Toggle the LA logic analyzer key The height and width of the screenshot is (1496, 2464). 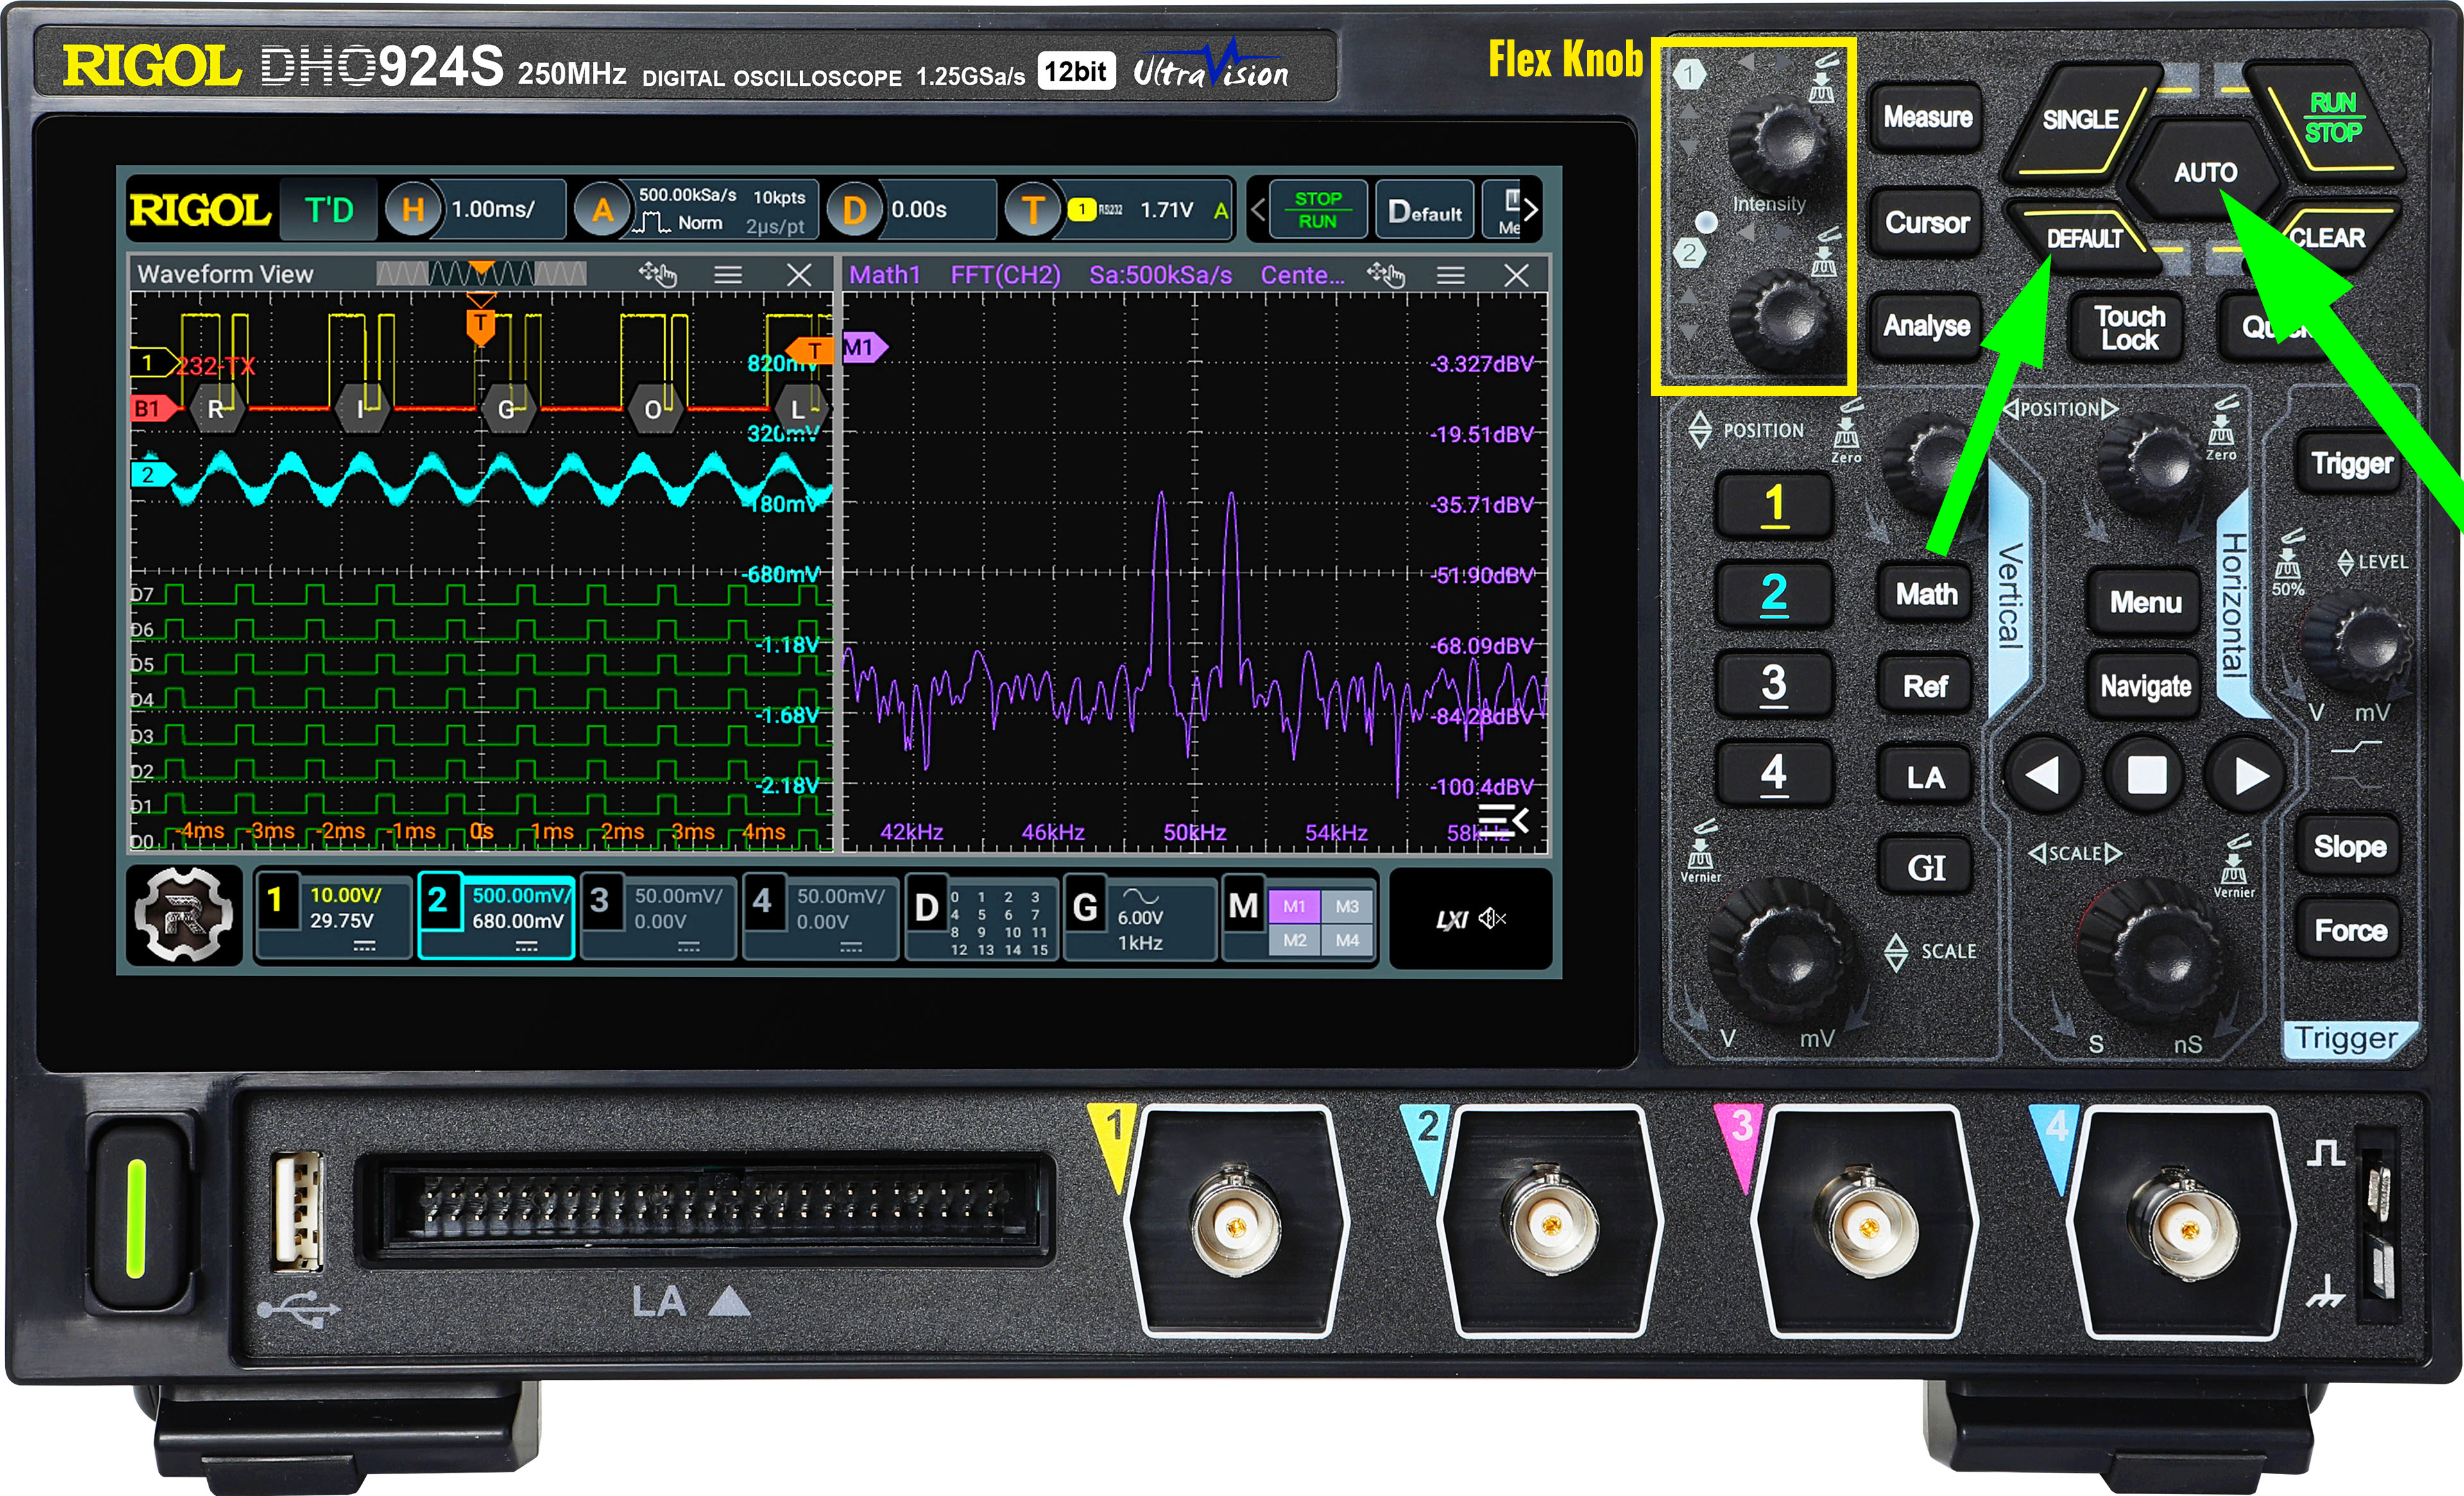point(1925,778)
